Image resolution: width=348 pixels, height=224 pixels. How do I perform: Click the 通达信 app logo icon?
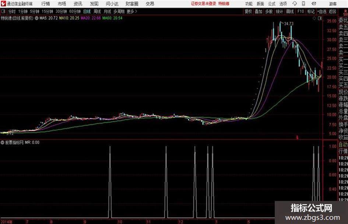click(x=3, y=4)
